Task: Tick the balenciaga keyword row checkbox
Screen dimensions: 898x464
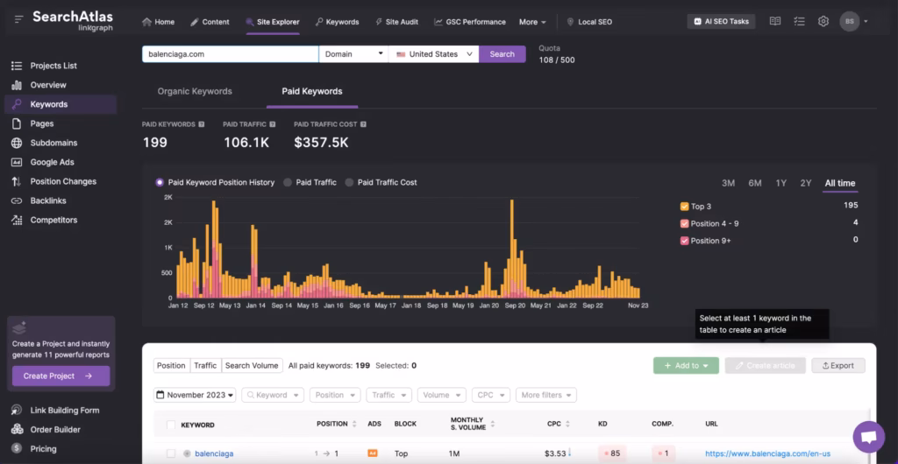Action: 170,453
